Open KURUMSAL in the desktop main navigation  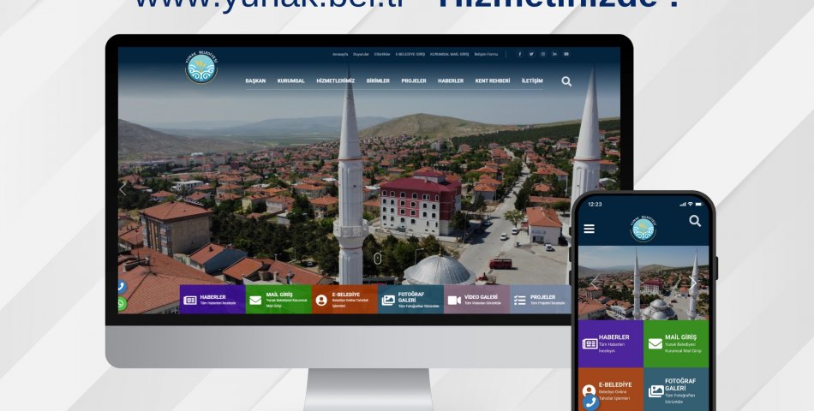point(290,81)
